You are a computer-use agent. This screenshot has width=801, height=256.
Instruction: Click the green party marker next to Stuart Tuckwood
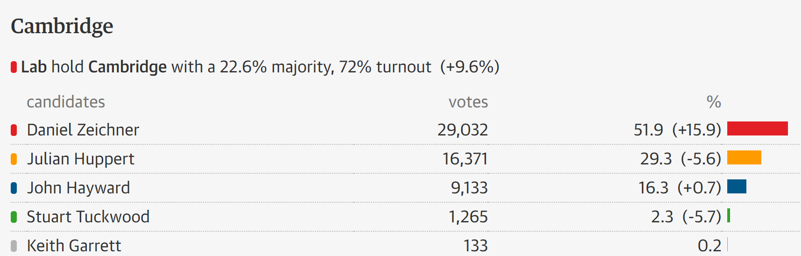tap(14, 217)
